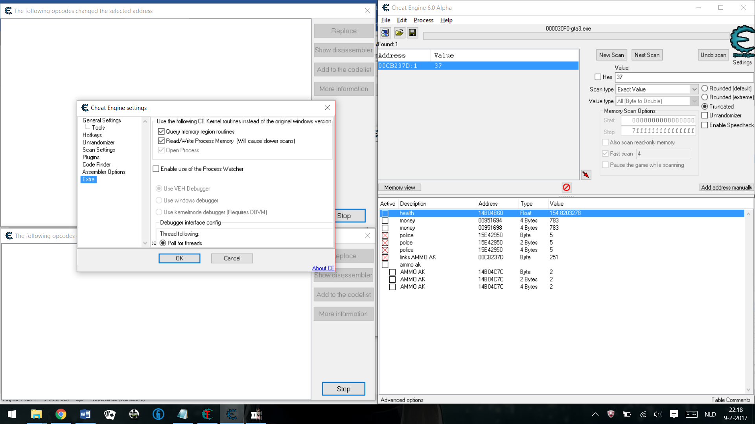This screenshot has height=424, width=755.
Task: Select Scan Settings in settings tree
Action: (99, 150)
